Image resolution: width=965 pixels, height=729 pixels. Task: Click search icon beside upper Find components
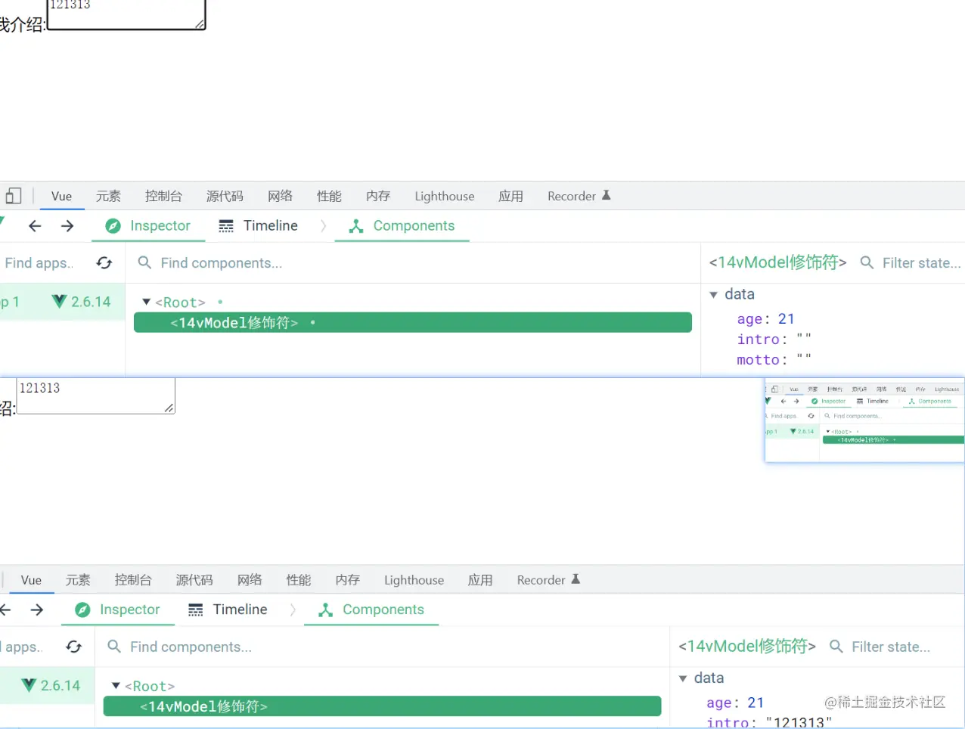(144, 263)
